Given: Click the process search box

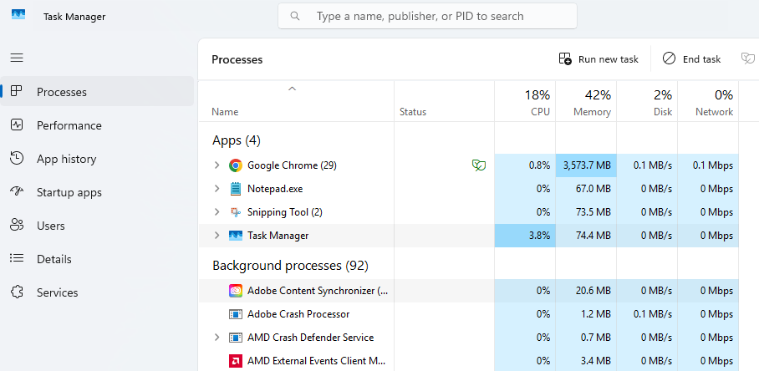Looking at the screenshot, I should pos(427,16).
